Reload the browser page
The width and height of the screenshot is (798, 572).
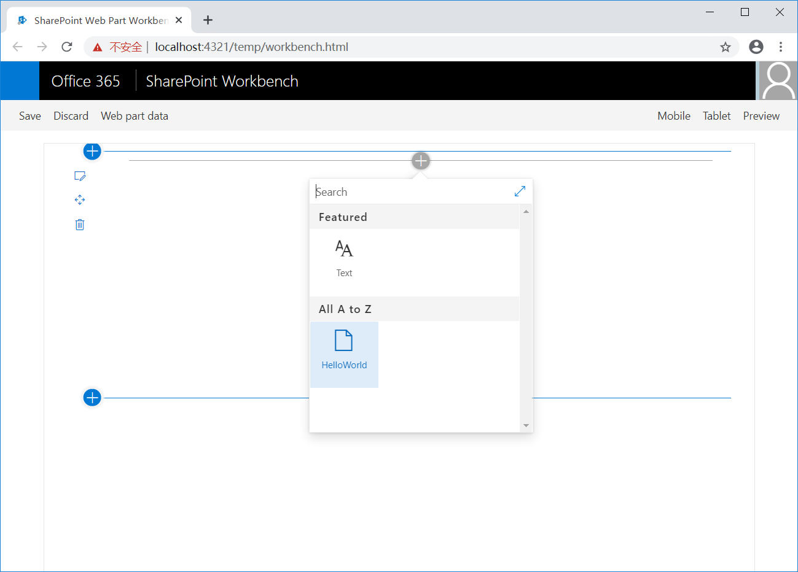(x=67, y=47)
